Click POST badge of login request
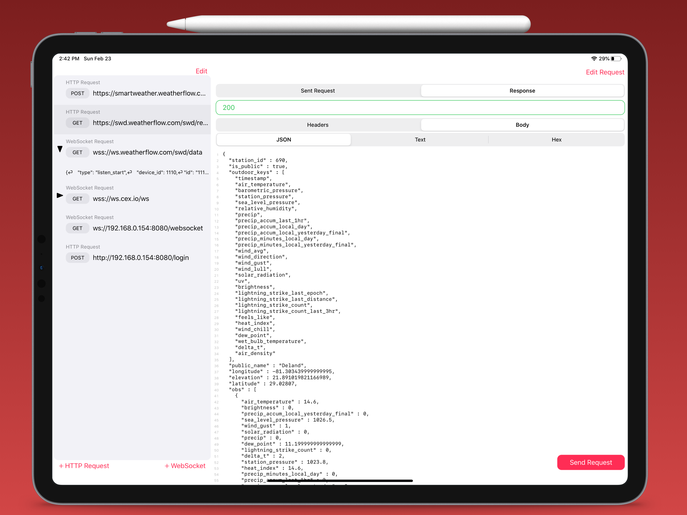The width and height of the screenshot is (687, 515). pos(77,258)
